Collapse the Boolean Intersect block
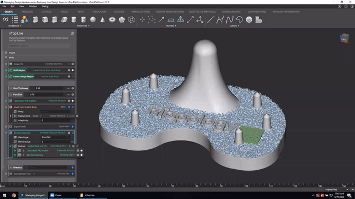 point(6,133)
